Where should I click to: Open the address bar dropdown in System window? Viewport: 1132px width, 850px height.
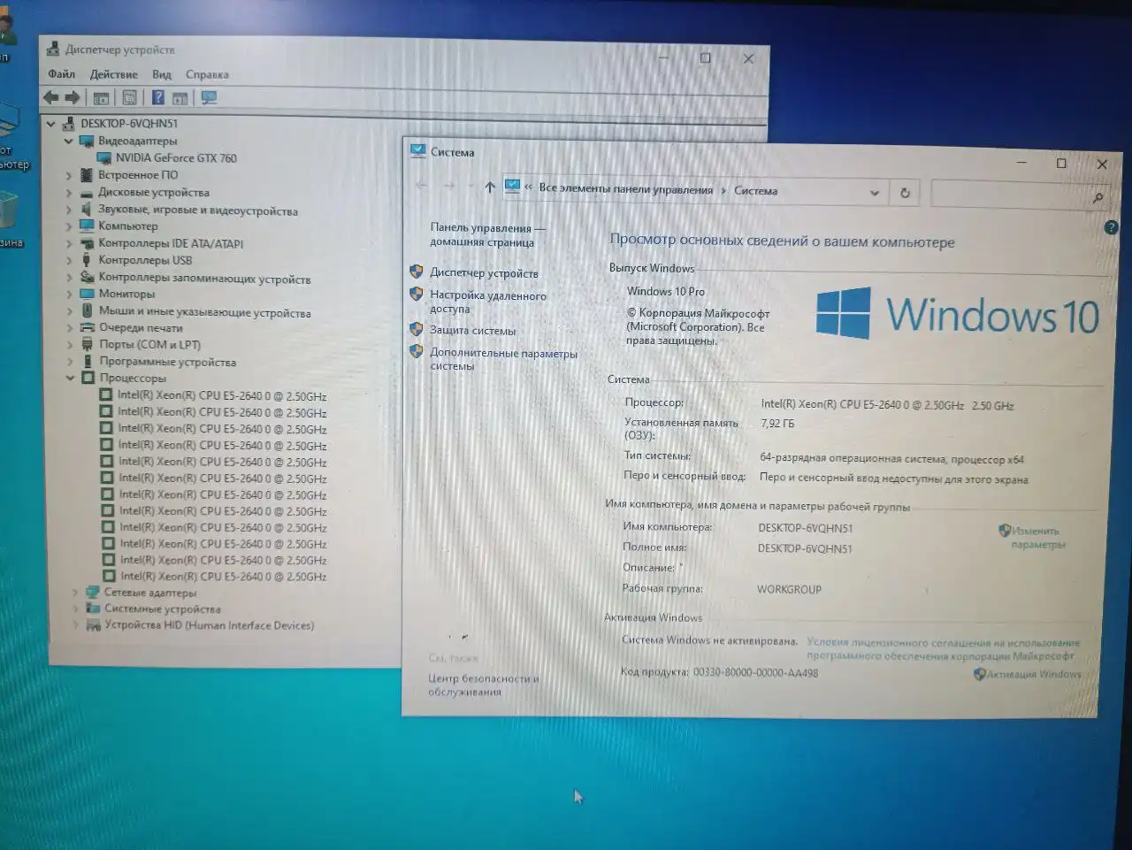(x=875, y=193)
